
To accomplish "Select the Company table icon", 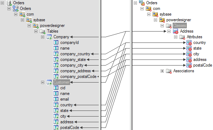I will point(49,37).
